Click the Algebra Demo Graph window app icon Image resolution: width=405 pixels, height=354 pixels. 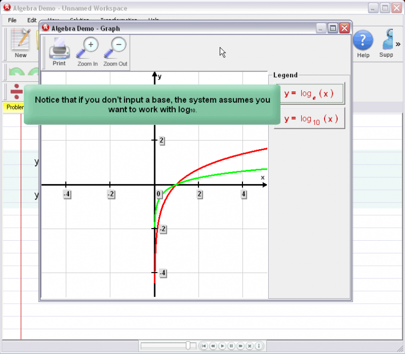click(x=46, y=28)
